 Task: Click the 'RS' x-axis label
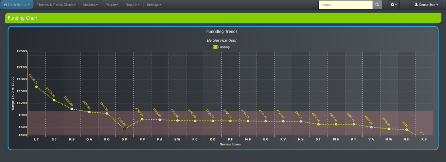pos(424,139)
